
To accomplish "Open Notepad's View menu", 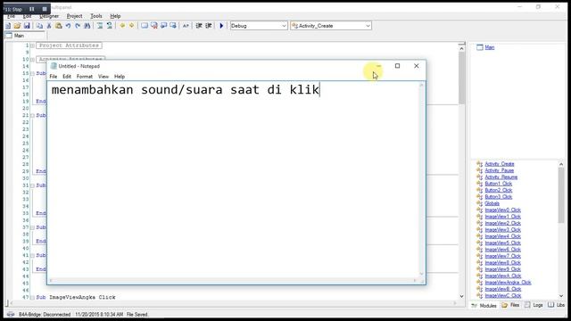I will (103, 77).
